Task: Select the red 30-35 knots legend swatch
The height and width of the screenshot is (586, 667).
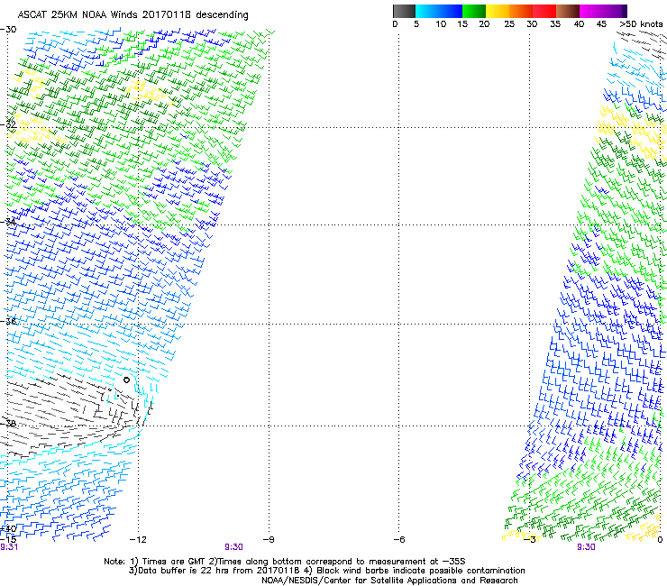Action: [x=544, y=11]
